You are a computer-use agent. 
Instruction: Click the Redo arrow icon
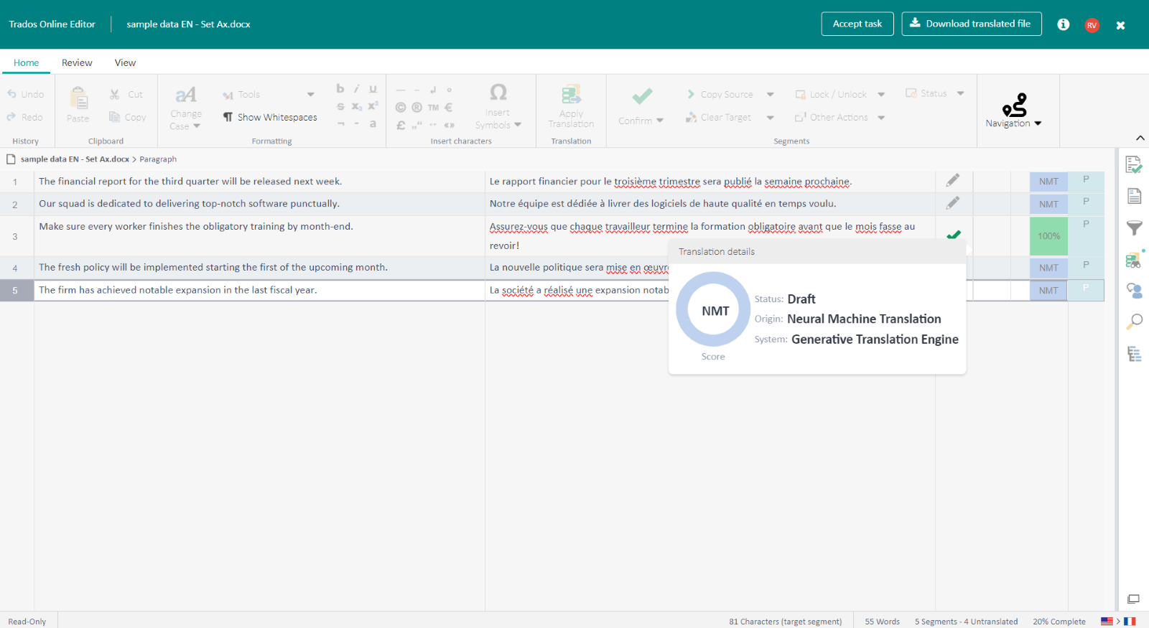pos(11,117)
